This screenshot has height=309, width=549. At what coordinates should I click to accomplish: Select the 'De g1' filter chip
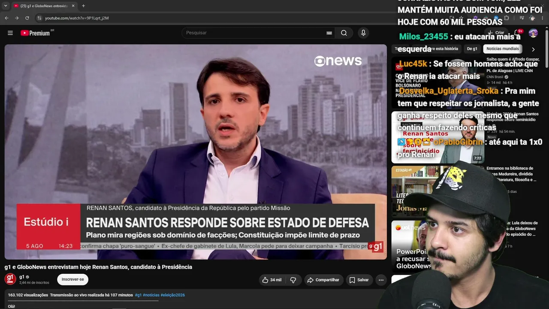[x=472, y=49]
